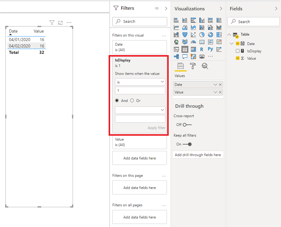Image resolution: width=281 pixels, height=227 pixels.
Task: Choose the line chart visualization
Action: point(176,27)
